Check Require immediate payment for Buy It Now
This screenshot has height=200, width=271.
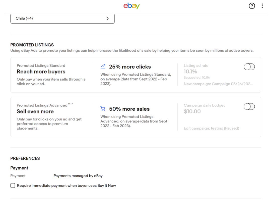[13, 185]
